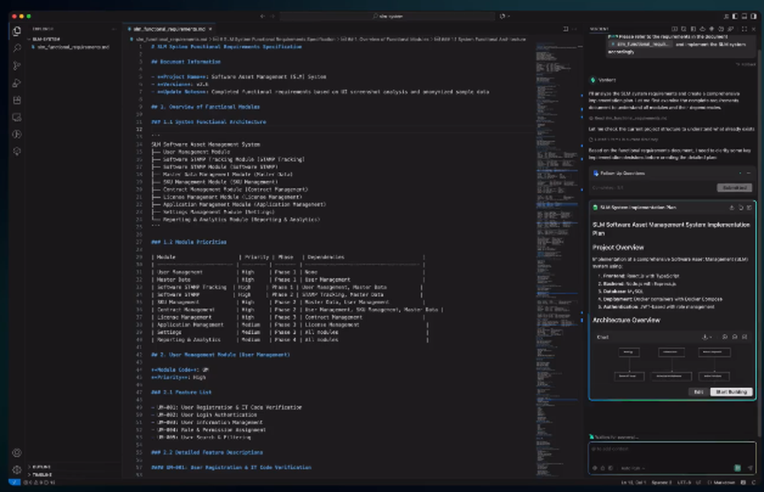The width and height of the screenshot is (764, 492).
Task: Download the architecture chart using its download icon
Action: (x=705, y=336)
